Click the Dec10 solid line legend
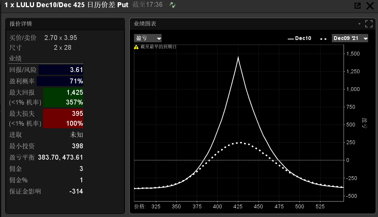 point(299,38)
